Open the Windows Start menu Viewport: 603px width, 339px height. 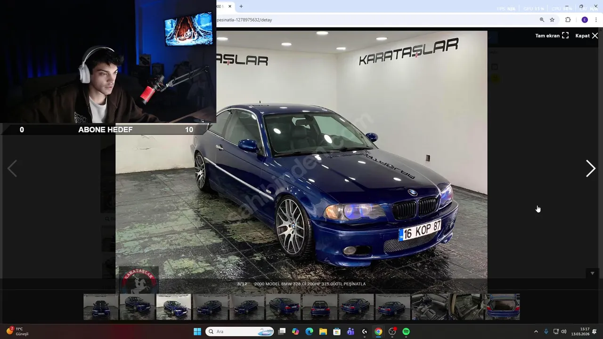click(197, 331)
